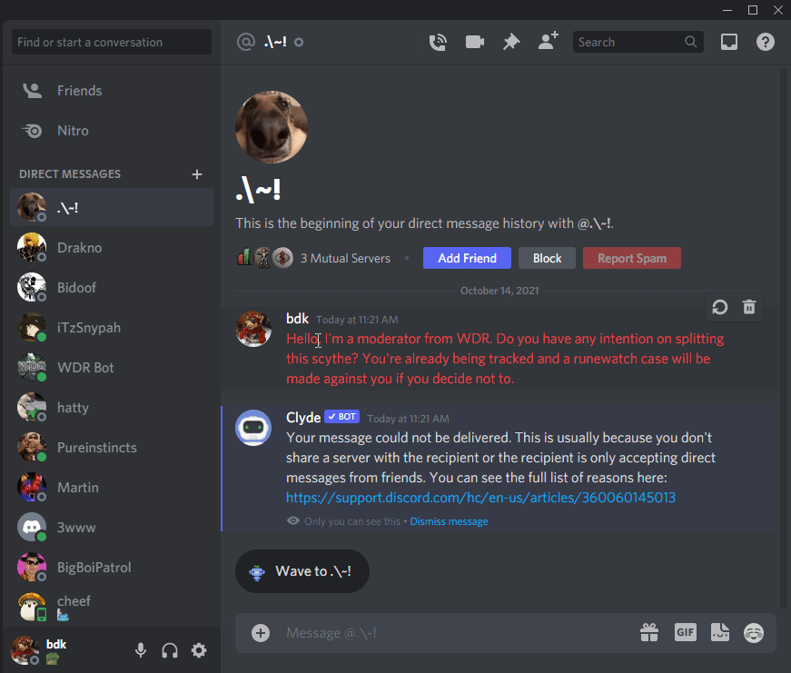Add friends to this DM

click(549, 41)
